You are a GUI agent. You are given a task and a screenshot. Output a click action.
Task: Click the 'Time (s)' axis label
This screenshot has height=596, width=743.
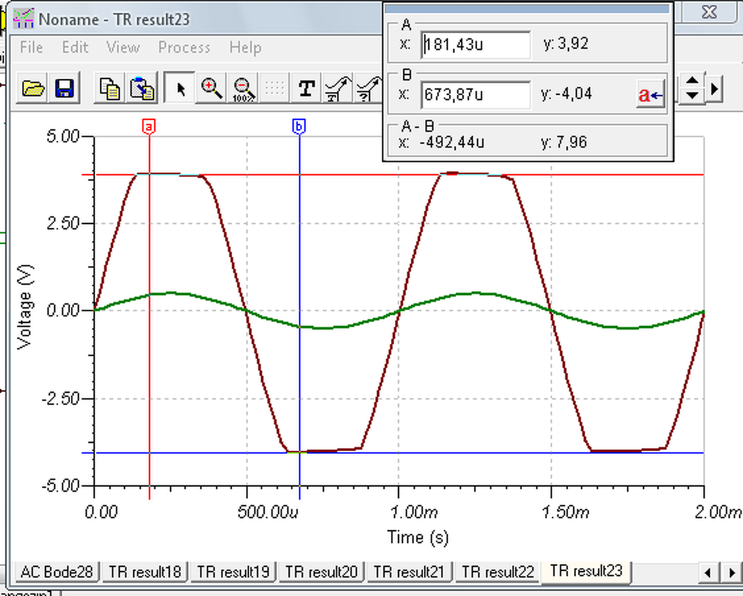[418, 537]
